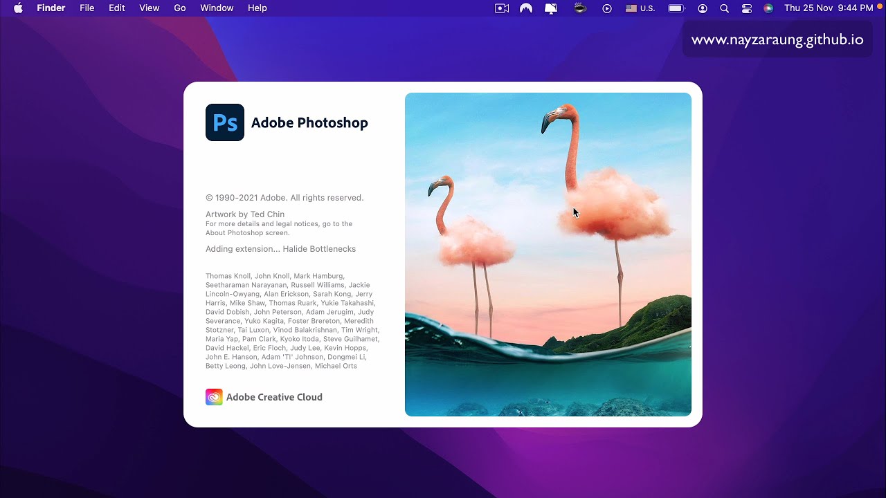Click the Adobe Creative Cloud rainbow icon
This screenshot has width=886, height=498.
click(x=214, y=397)
